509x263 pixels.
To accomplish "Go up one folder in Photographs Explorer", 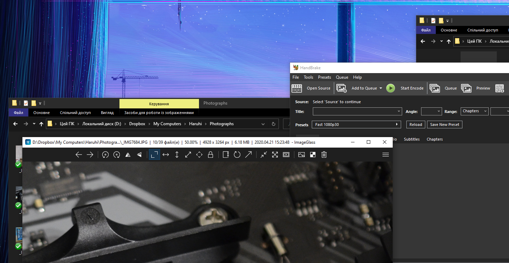I will point(41,124).
